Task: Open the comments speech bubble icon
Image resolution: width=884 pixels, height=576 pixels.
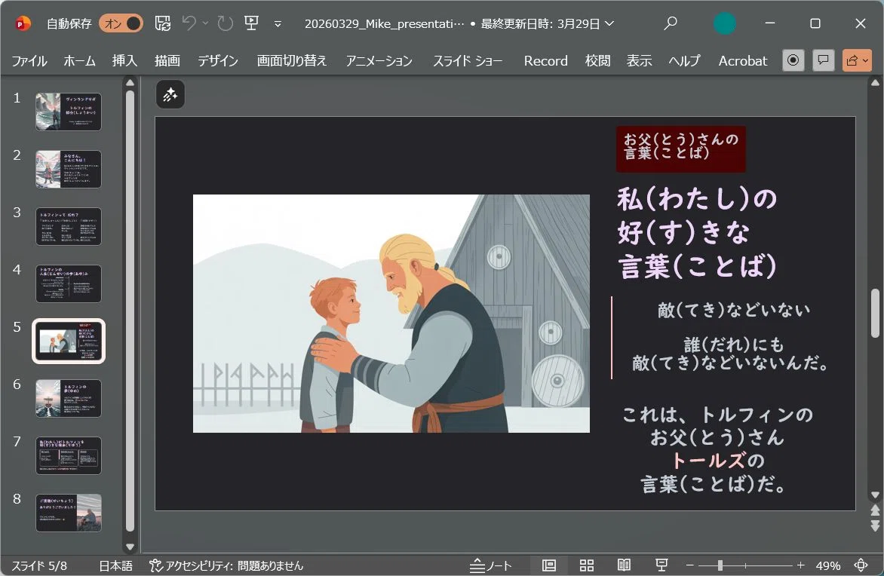Action: 823,60
